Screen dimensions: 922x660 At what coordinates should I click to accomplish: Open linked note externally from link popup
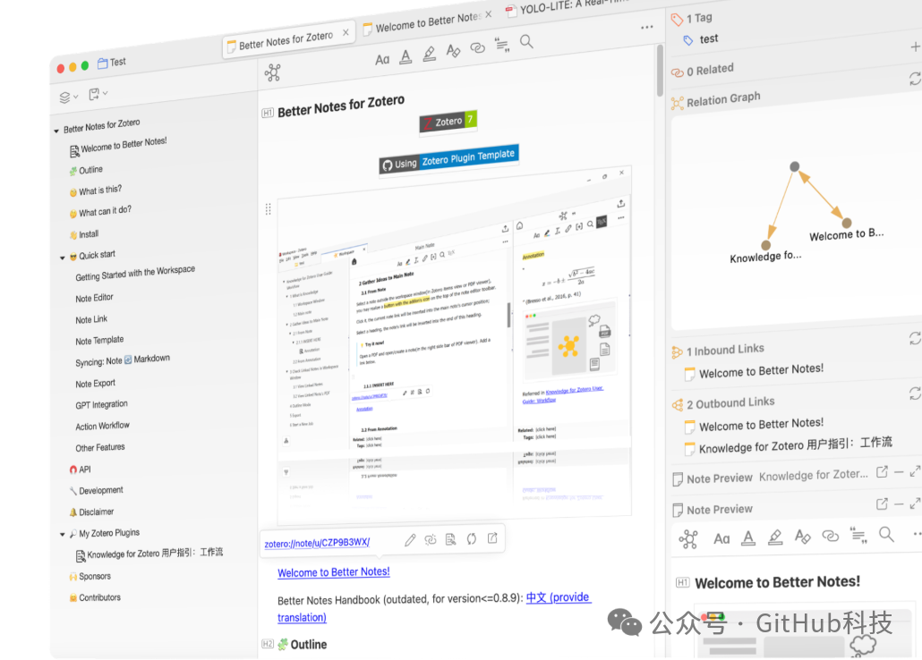tap(492, 537)
